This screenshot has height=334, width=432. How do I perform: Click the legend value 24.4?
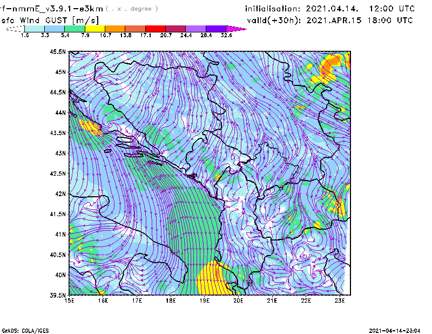186,35
